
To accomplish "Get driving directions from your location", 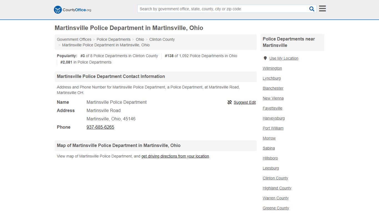I will click(175, 156).
